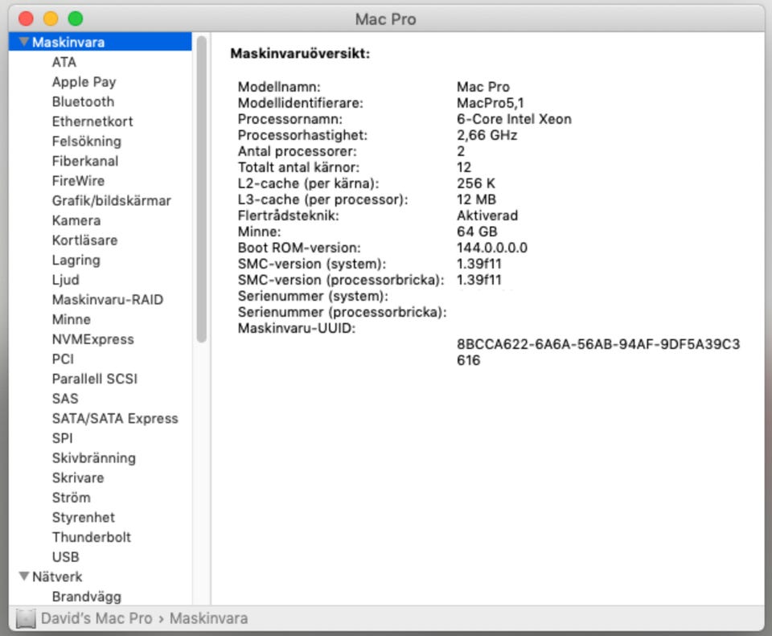772x636 pixels.
Task: Select the Maskinvaru-UUID value text
Action: click(x=597, y=352)
